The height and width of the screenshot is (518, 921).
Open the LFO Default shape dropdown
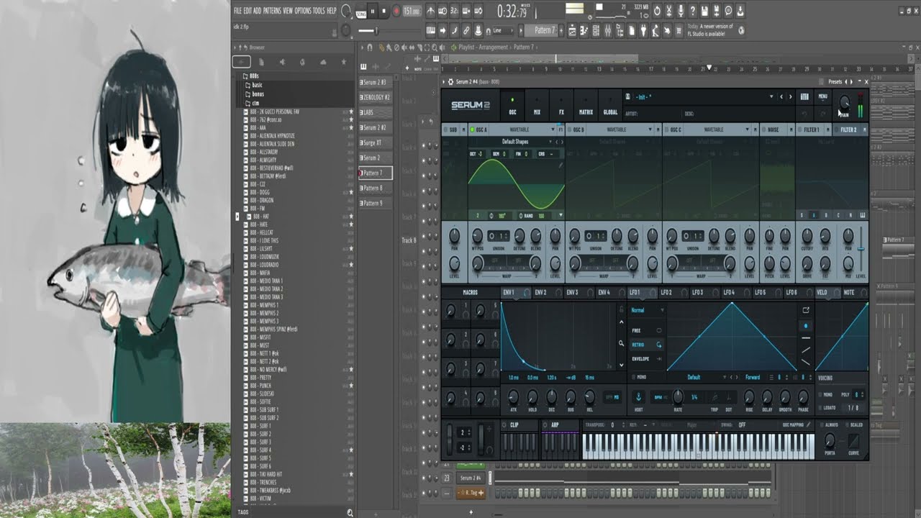693,377
